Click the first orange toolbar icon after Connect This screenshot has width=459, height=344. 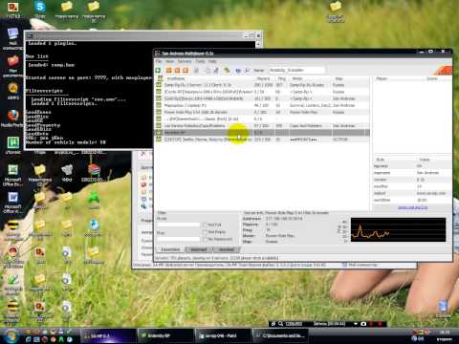click(x=169, y=70)
